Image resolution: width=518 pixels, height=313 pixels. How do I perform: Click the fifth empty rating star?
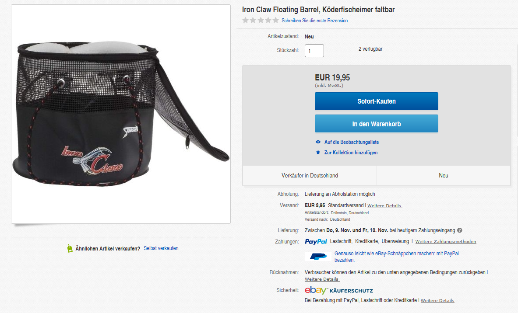[275, 20]
